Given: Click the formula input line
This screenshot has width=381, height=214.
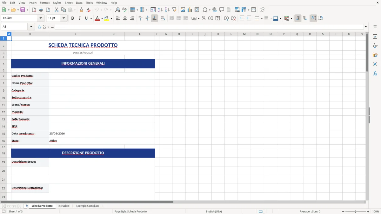Looking at the screenshot, I should click(209, 27).
